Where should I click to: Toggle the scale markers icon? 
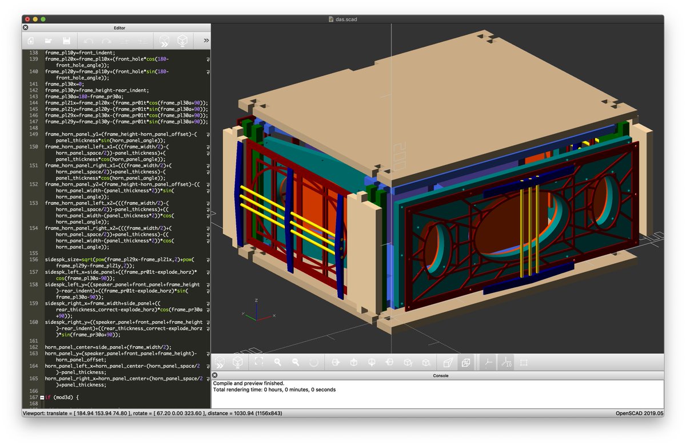508,362
